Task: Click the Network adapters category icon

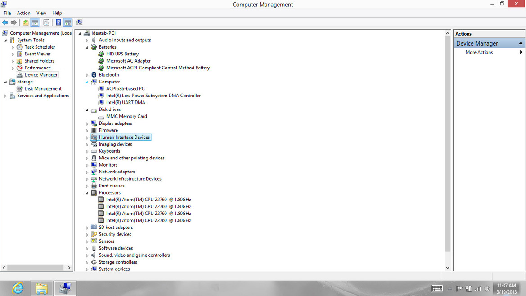Action: (x=94, y=172)
